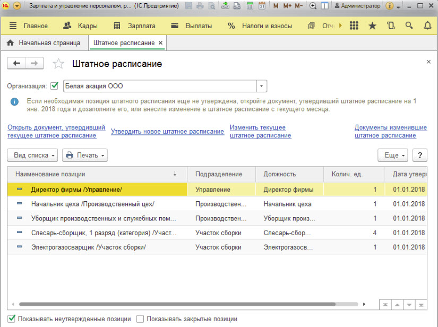
Task: Click the Еще button
Action: (392, 155)
